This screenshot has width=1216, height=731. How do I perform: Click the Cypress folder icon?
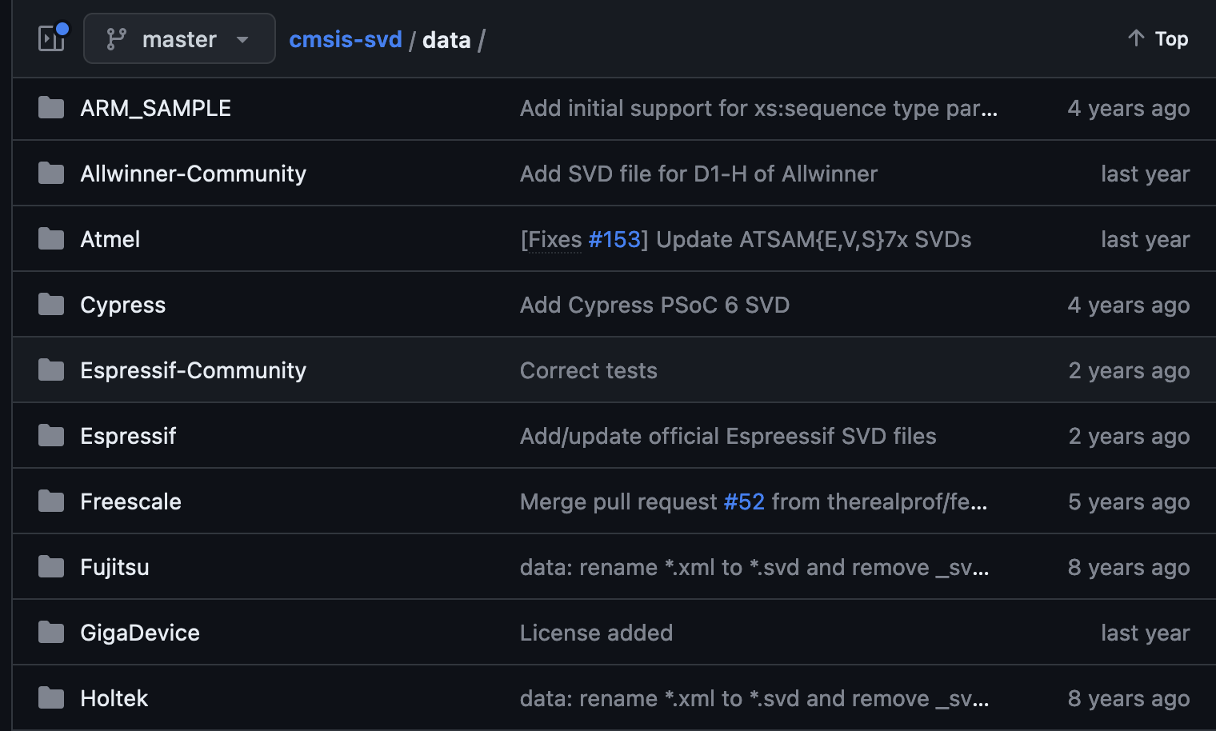coord(51,305)
